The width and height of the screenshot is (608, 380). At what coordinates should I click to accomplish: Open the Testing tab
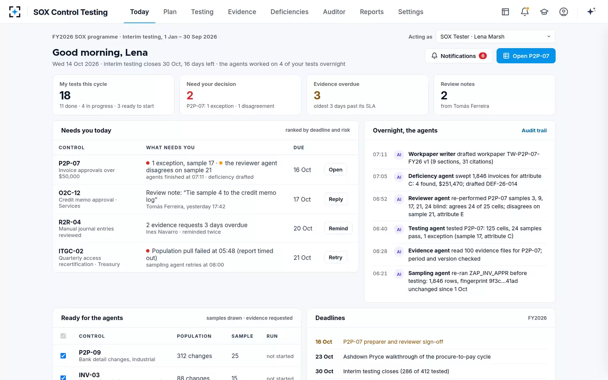pyautogui.click(x=202, y=12)
